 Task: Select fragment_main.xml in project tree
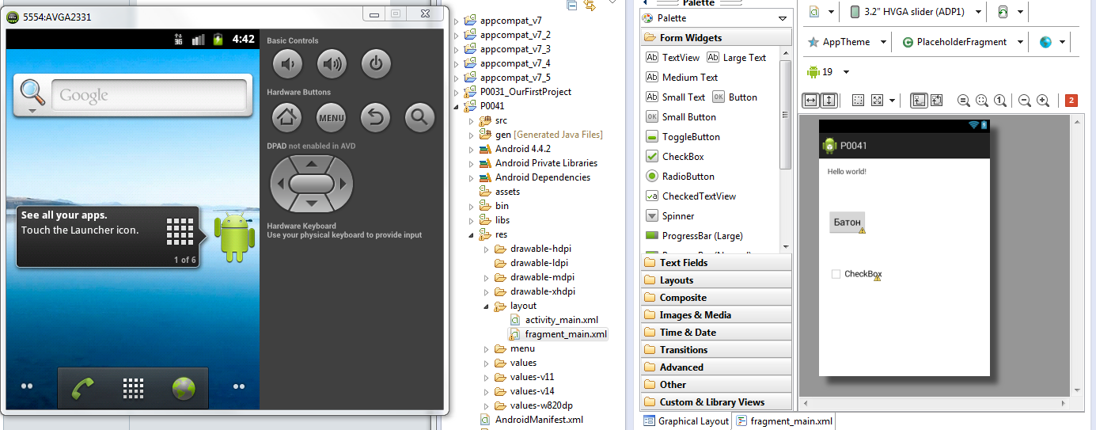[558, 334]
